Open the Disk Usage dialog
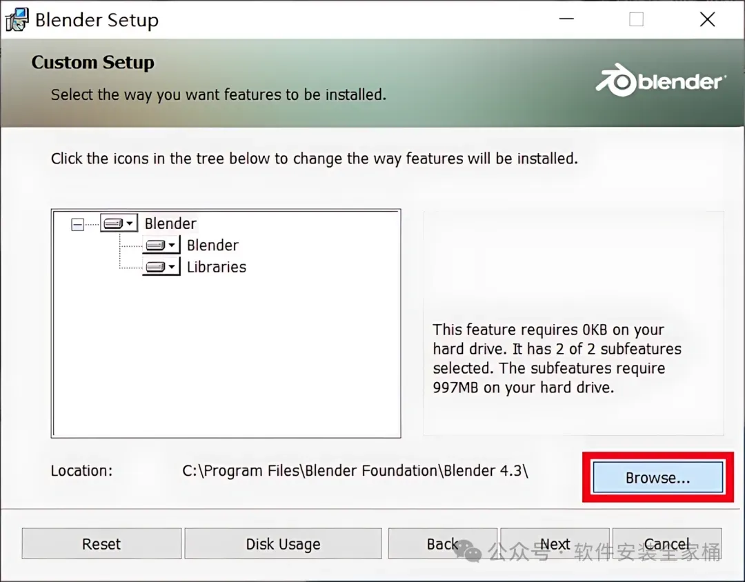This screenshot has width=745, height=582. (x=283, y=543)
